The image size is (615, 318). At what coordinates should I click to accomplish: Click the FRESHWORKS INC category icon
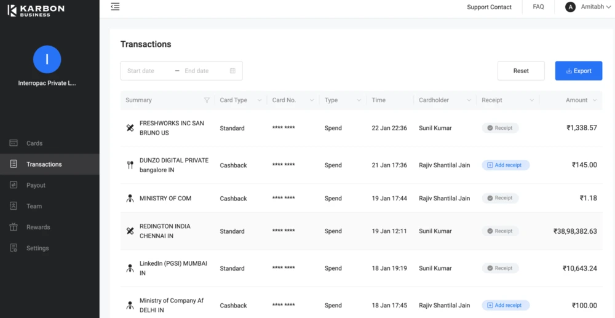tap(130, 128)
